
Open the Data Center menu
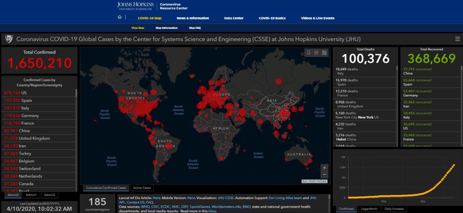click(233, 18)
